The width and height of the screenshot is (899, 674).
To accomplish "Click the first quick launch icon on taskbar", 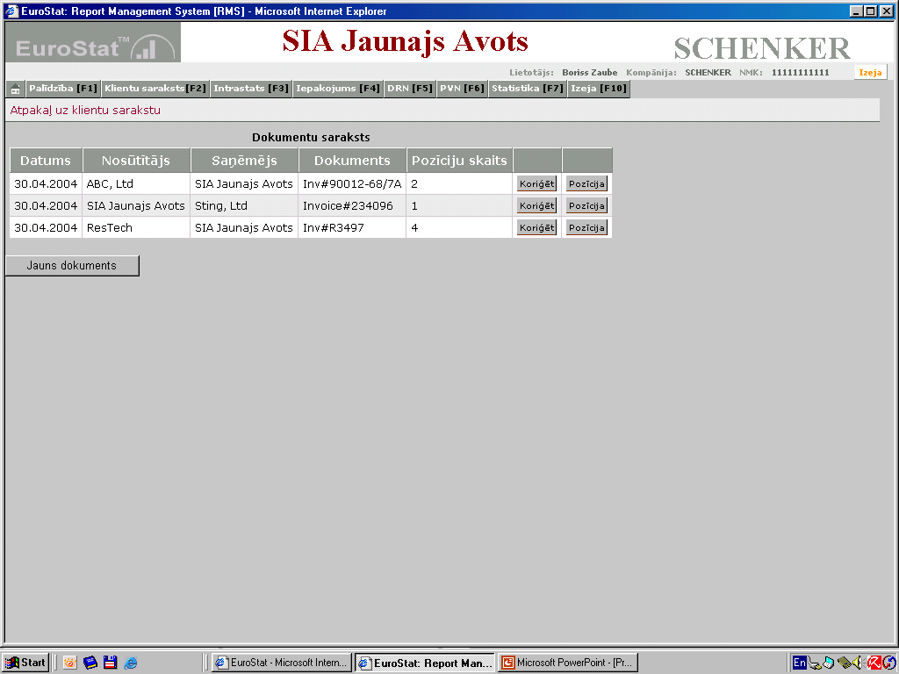I will (70, 663).
